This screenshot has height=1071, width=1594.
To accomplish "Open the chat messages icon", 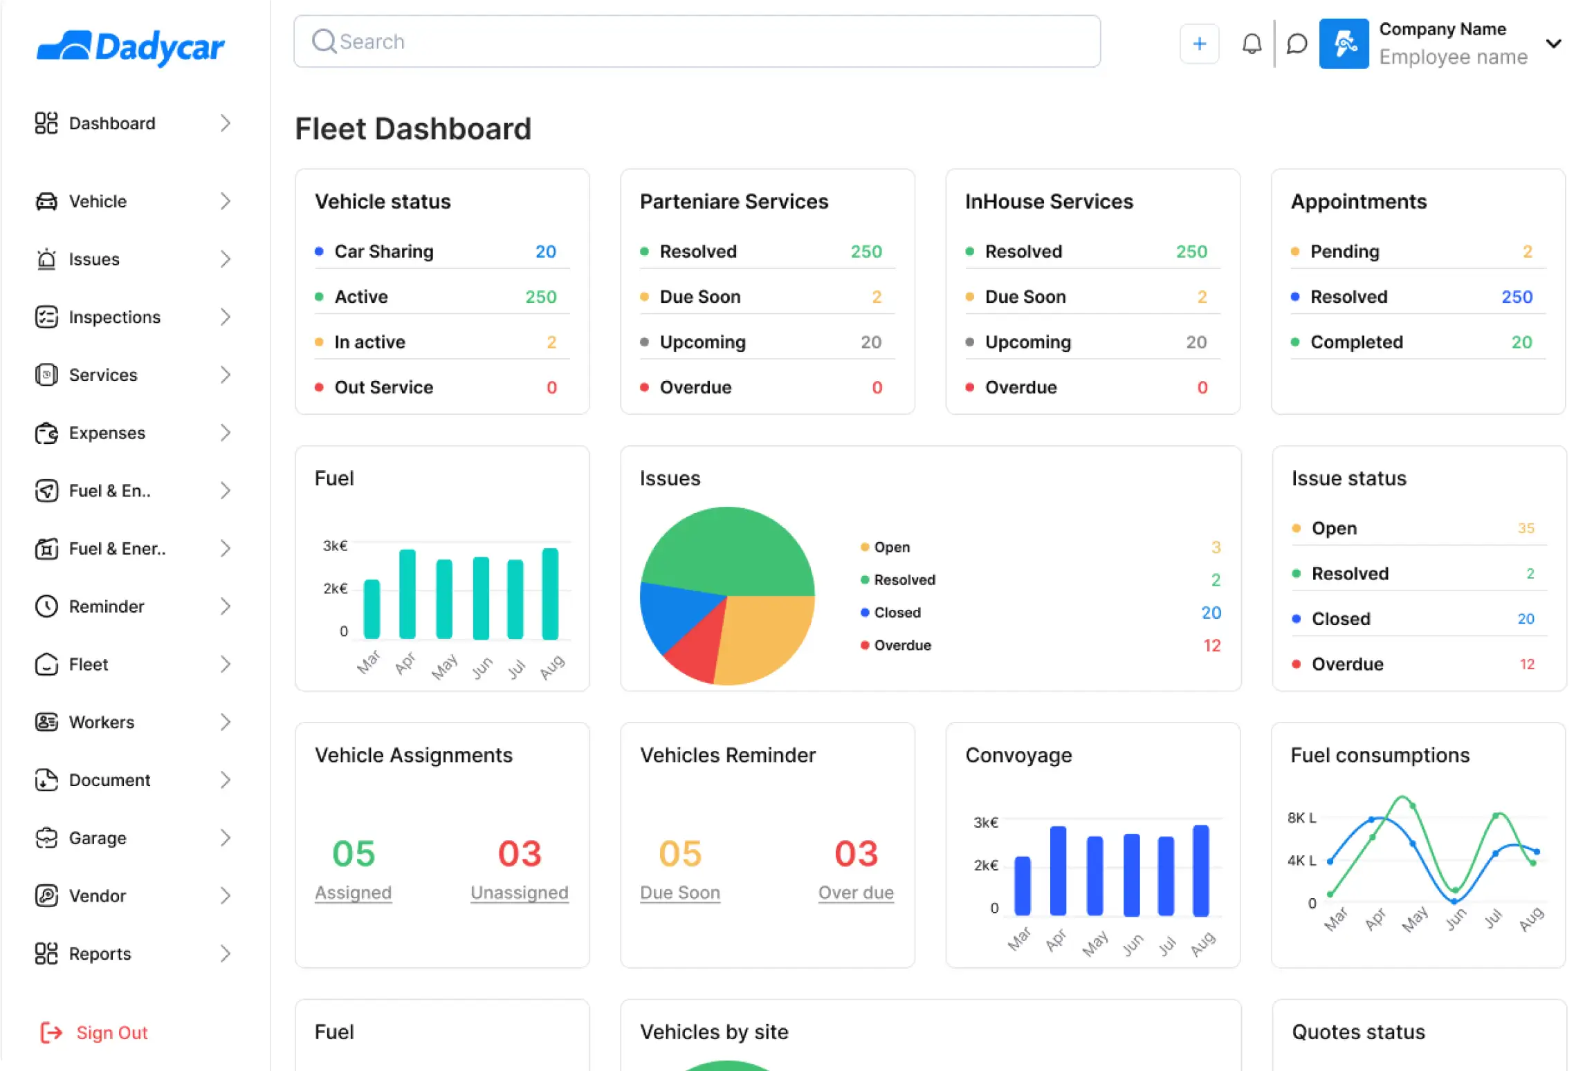I will pos(1297,44).
